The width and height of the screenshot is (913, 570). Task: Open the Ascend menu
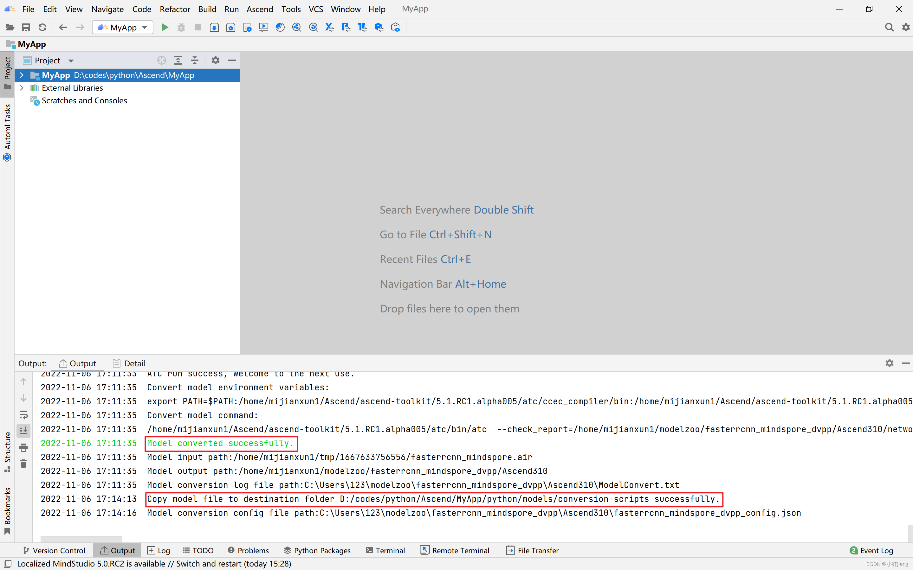259,9
